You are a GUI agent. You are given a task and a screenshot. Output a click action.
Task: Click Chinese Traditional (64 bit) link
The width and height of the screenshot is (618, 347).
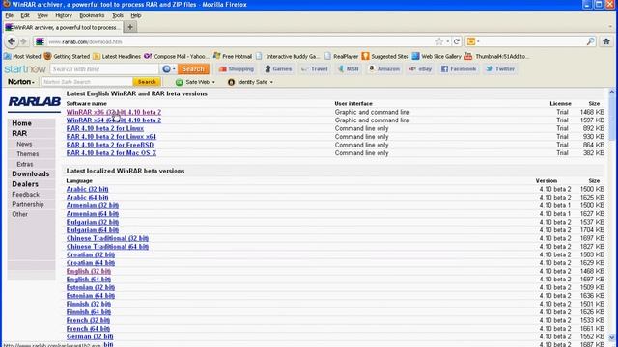107,247
